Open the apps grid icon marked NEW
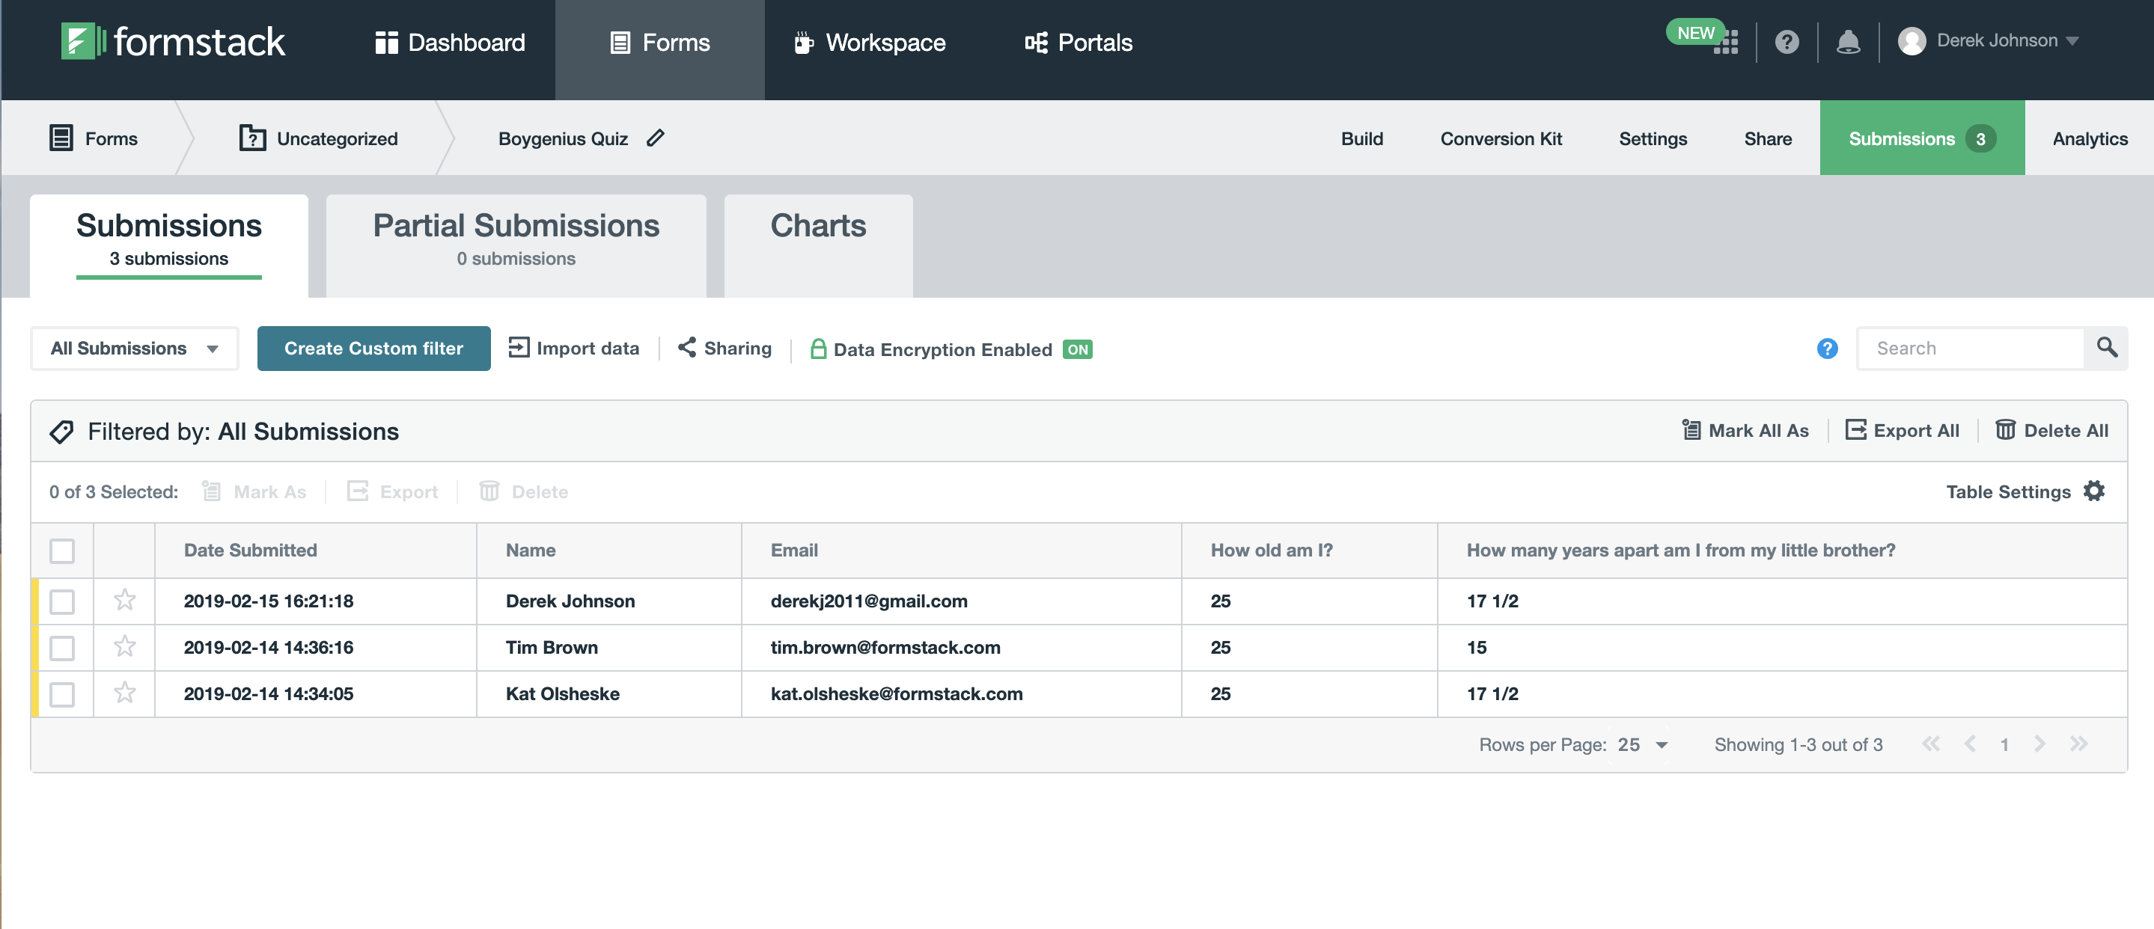Screen dimensions: 2154x929 (1726, 42)
